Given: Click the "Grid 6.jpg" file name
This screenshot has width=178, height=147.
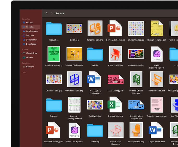Looking at the screenshot, I should tap(74, 40).
